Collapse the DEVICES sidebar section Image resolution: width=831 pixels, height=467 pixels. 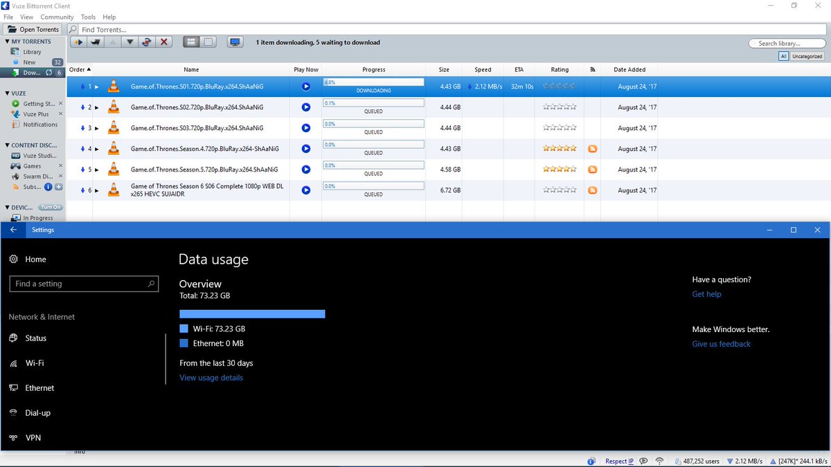point(7,208)
